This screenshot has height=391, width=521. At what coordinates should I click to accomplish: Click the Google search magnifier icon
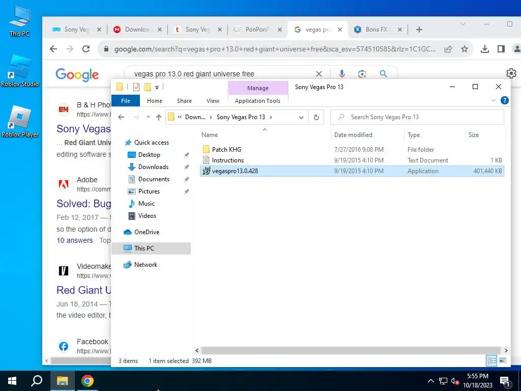click(384, 74)
